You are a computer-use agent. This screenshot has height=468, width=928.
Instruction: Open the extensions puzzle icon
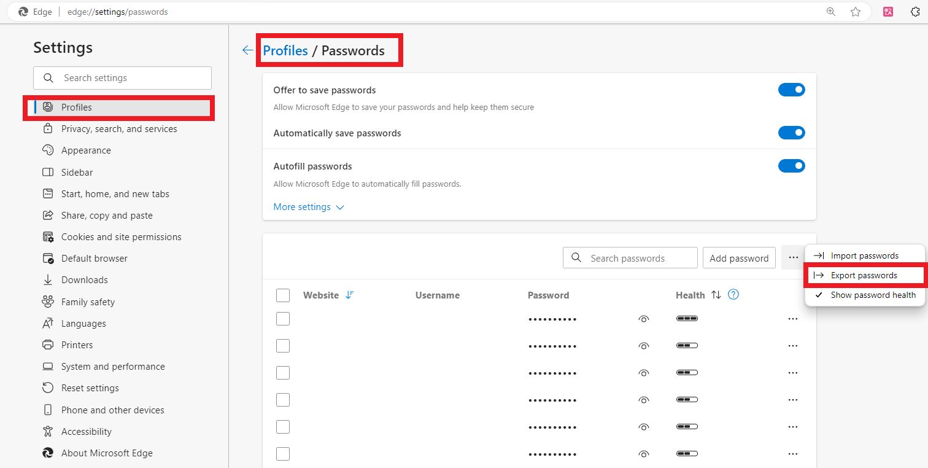point(916,12)
